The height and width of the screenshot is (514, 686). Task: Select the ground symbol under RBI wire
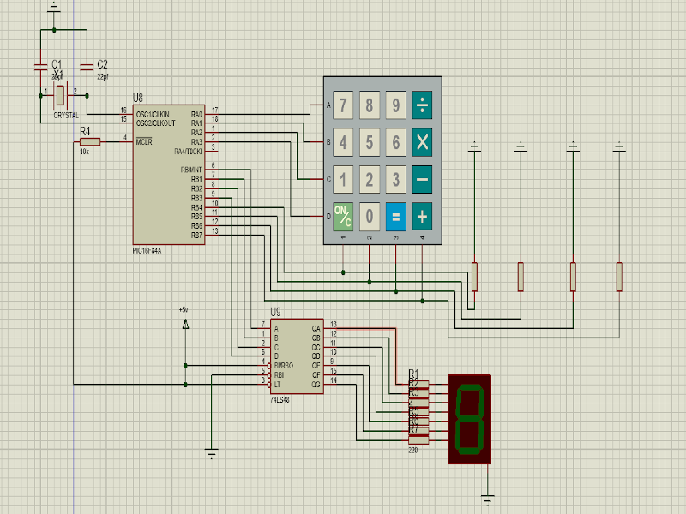point(211,453)
